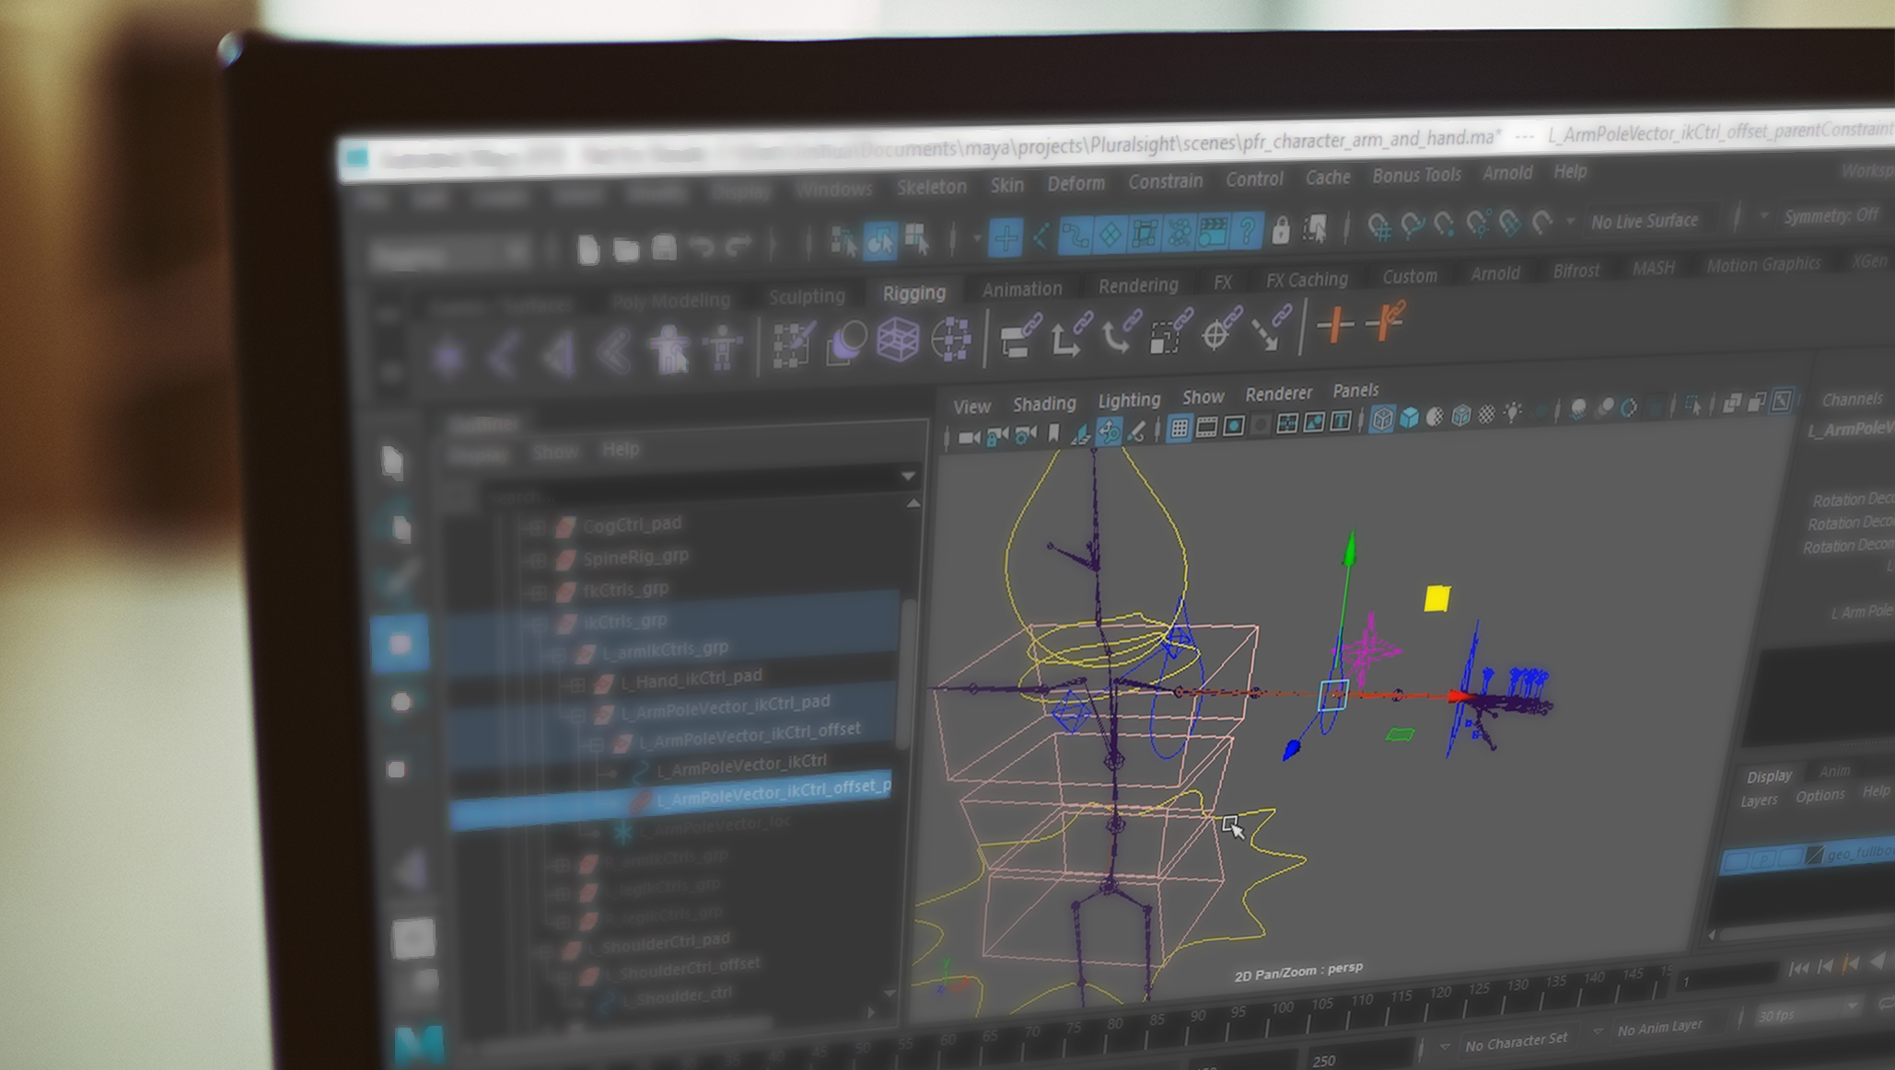
Task: Click the undo arrow icon
Action: (x=702, y=247)
